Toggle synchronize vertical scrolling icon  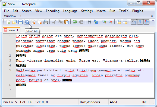point(119,22)
